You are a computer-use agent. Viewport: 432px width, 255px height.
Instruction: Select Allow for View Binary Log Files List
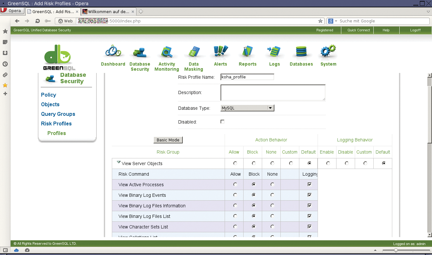coord(235,216)
